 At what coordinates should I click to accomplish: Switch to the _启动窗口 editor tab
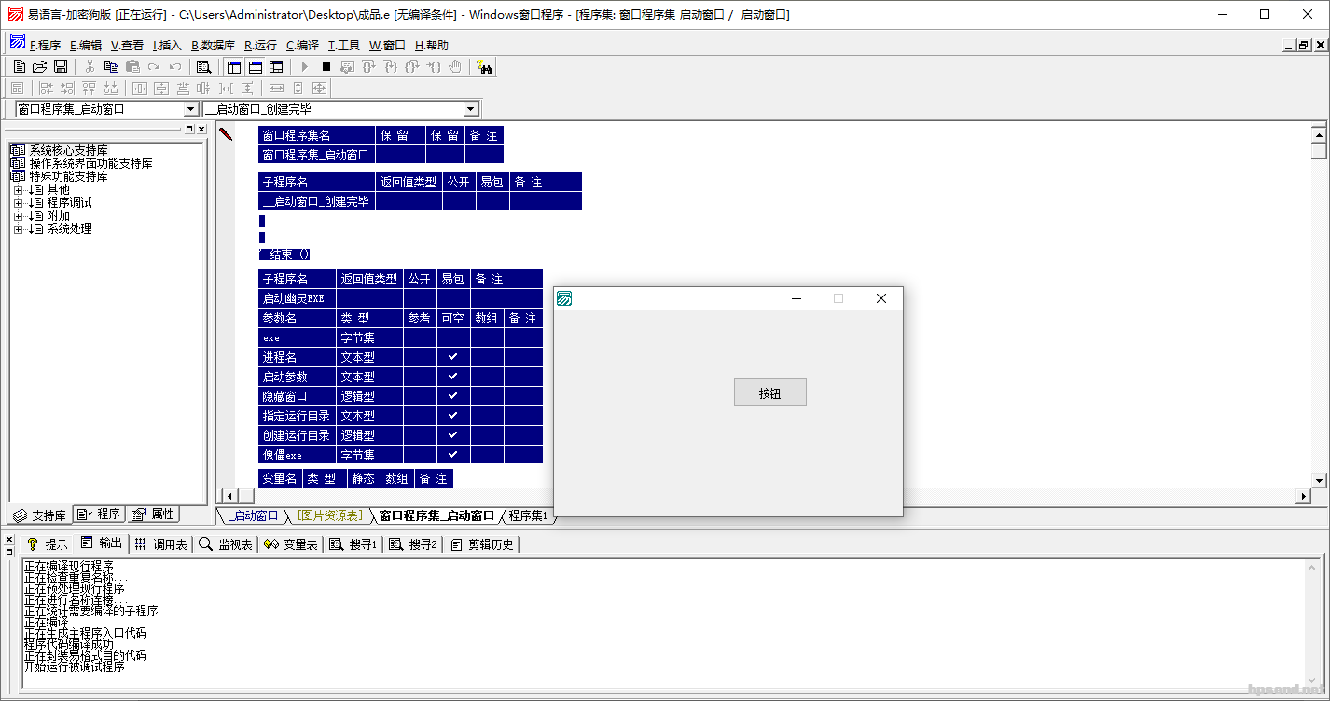252,515
